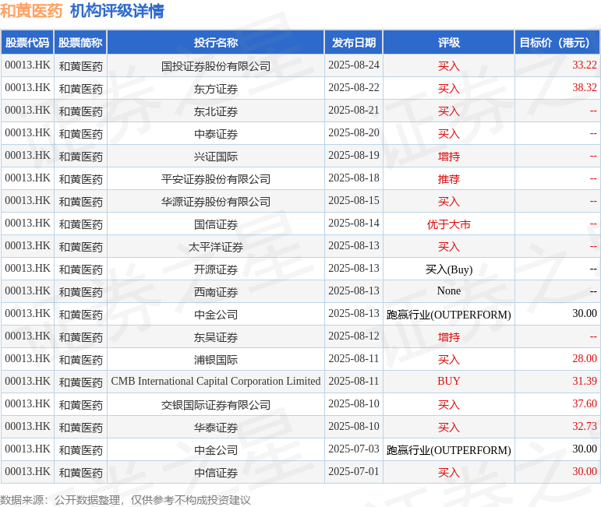
Task: Click target price 33.22
Action: point(584,65)
